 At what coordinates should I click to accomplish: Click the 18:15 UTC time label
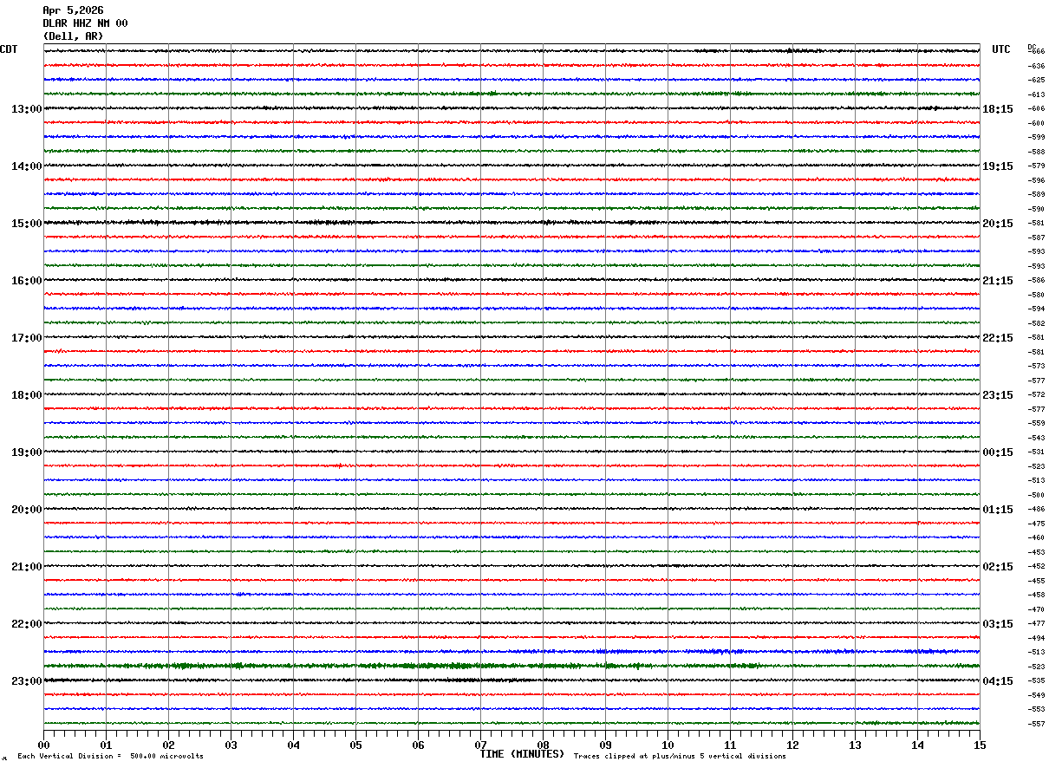tap(997, 109)
